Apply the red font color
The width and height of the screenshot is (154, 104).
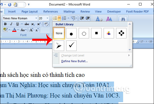(x=14, y=30)
